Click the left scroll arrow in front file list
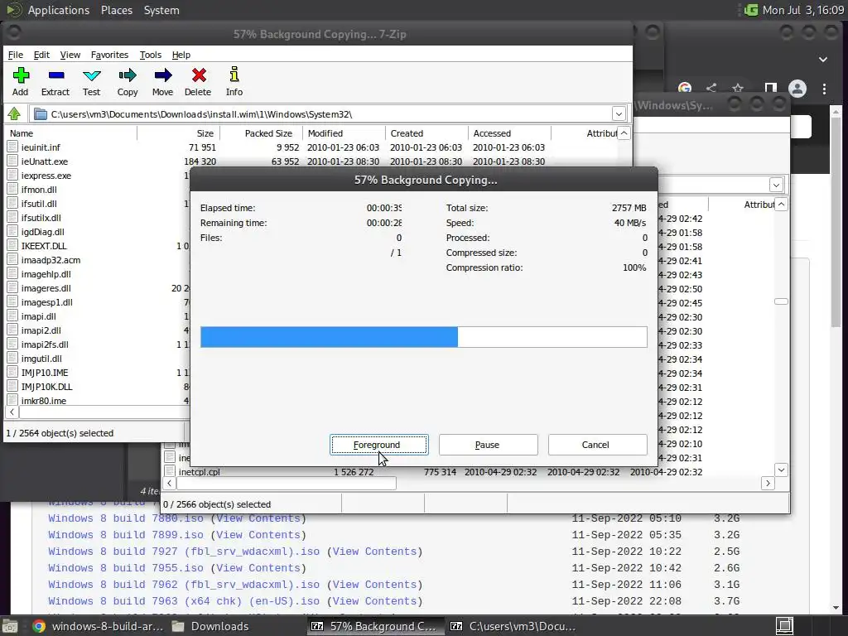Viewport: 848px width, 636px height. pyautogui.click(x=12, y=412)
